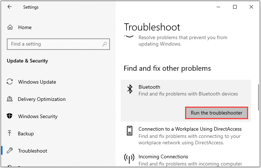Run the Bluetooth troubleshooter
This screenshot has height=168, width=261.
click(x=217, y=113)
